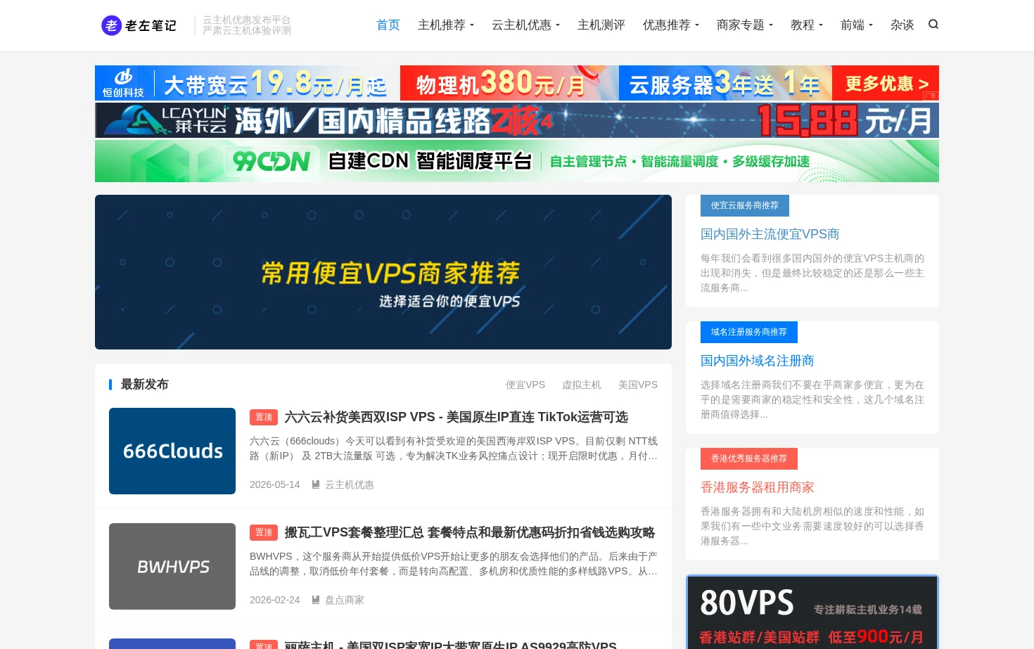
Task: Click the 更多优惠 button in top banner
Action: point(886,83)
